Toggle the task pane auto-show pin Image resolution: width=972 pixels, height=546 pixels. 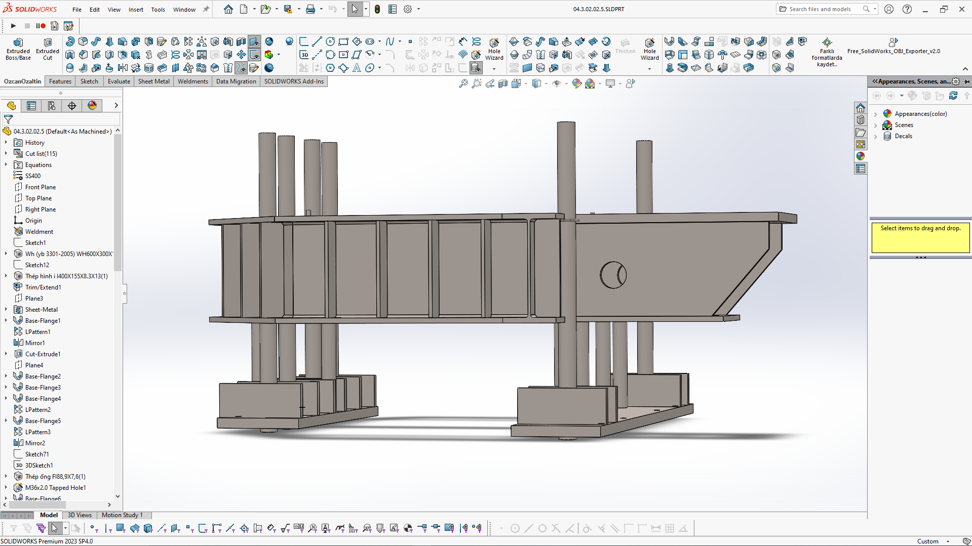[966, 81]
